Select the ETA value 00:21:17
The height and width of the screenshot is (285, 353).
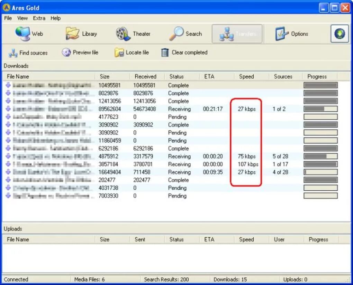pyautogui.click(x=213, y=109)
